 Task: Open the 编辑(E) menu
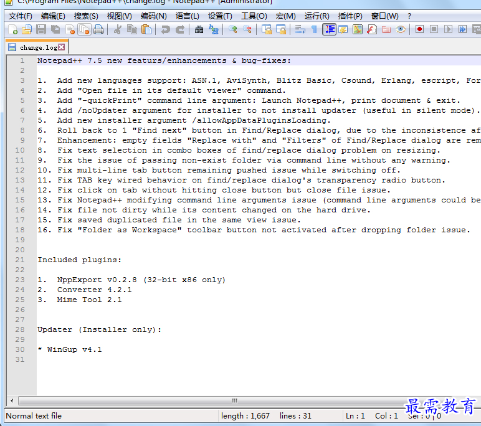pos(53,16)
